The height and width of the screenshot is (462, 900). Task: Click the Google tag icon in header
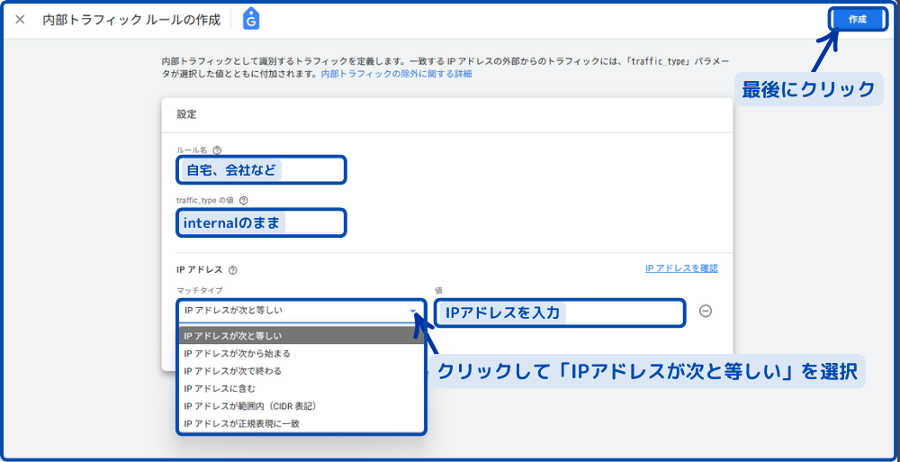point(251,19)
